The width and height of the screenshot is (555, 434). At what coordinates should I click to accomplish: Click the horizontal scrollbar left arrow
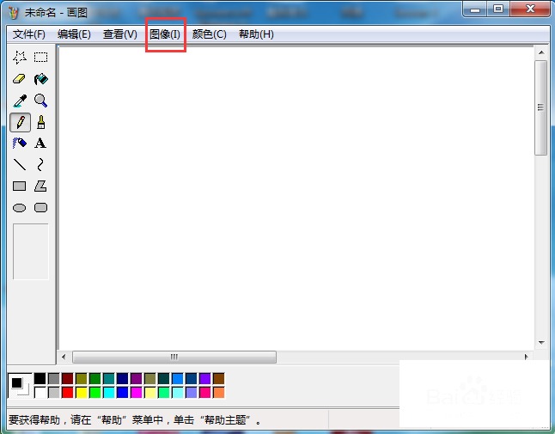click(64, 357)
